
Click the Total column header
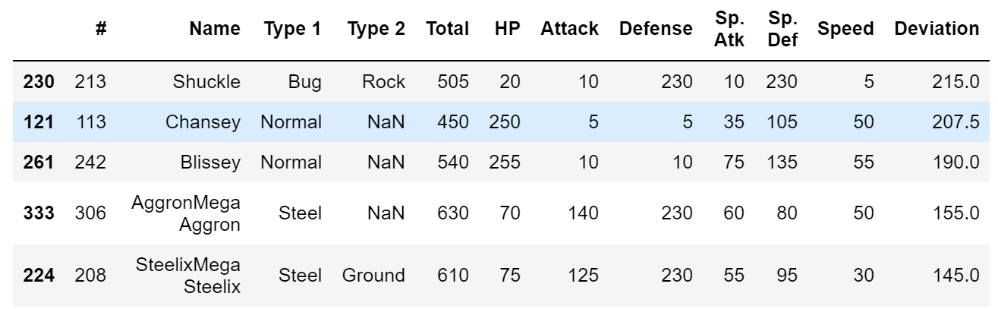tap(448, 29)
